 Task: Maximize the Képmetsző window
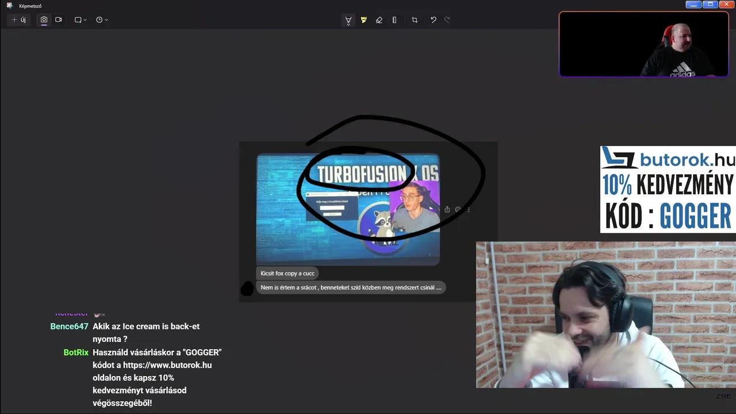(710, 4)
